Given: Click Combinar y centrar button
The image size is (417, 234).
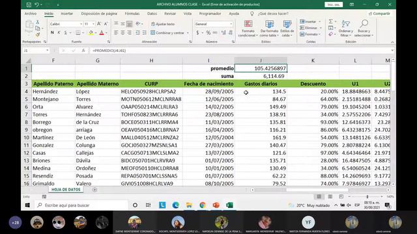Looking at the screenshot, I should click(167, 32).
